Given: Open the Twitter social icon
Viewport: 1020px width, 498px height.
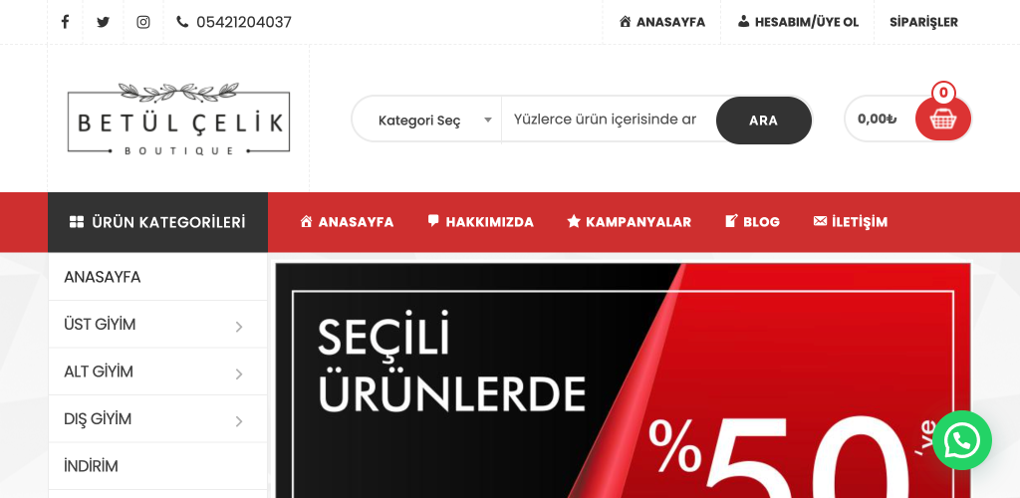Looking at the screenshot, I should coord(103,22).
